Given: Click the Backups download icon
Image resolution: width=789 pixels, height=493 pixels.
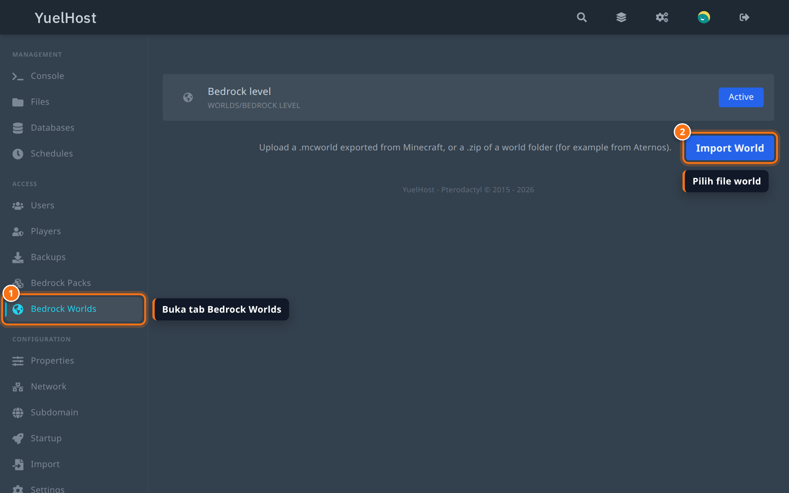Looking at the screenshot, I should click(x=18, y=257).
